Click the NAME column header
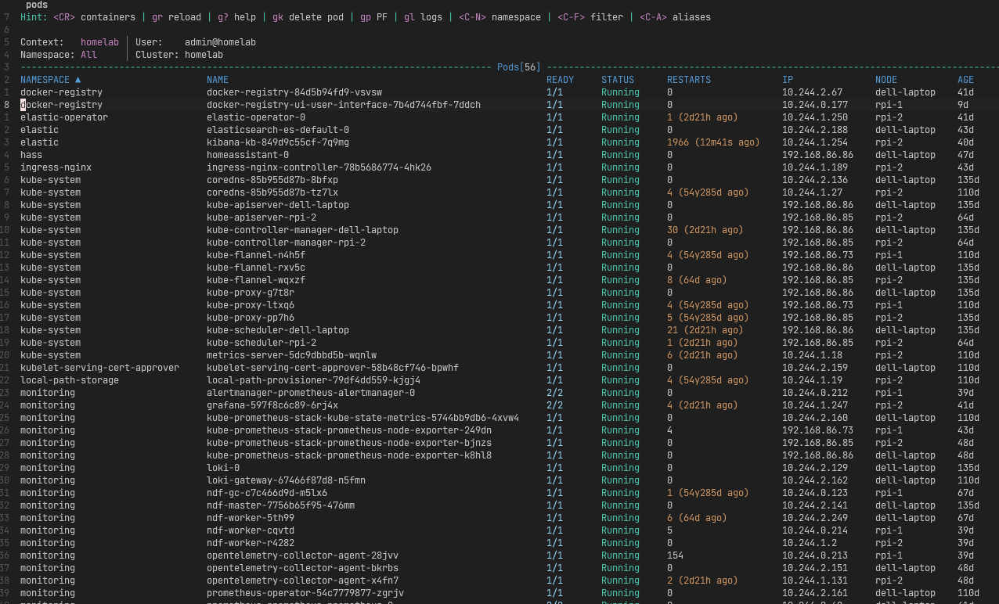 [x=218, y=80]
